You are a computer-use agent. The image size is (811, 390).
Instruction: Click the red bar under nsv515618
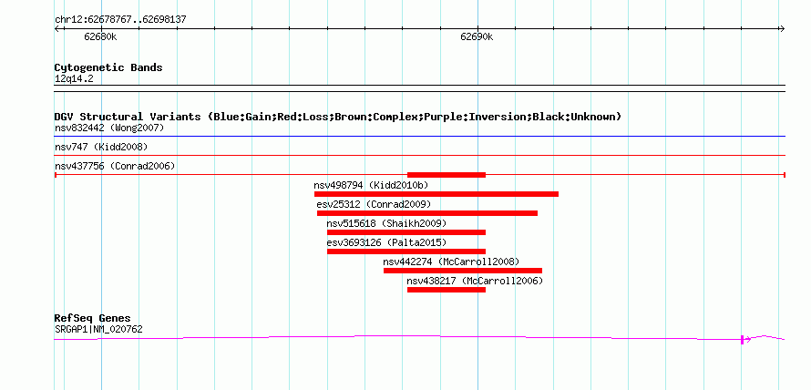[406, 232]
